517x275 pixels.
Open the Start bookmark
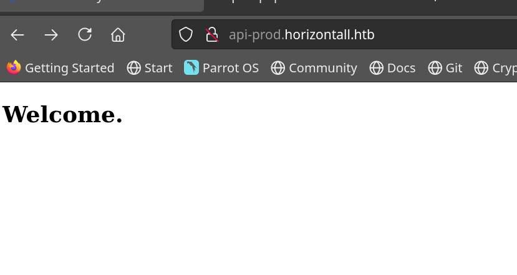pos(150,68)
